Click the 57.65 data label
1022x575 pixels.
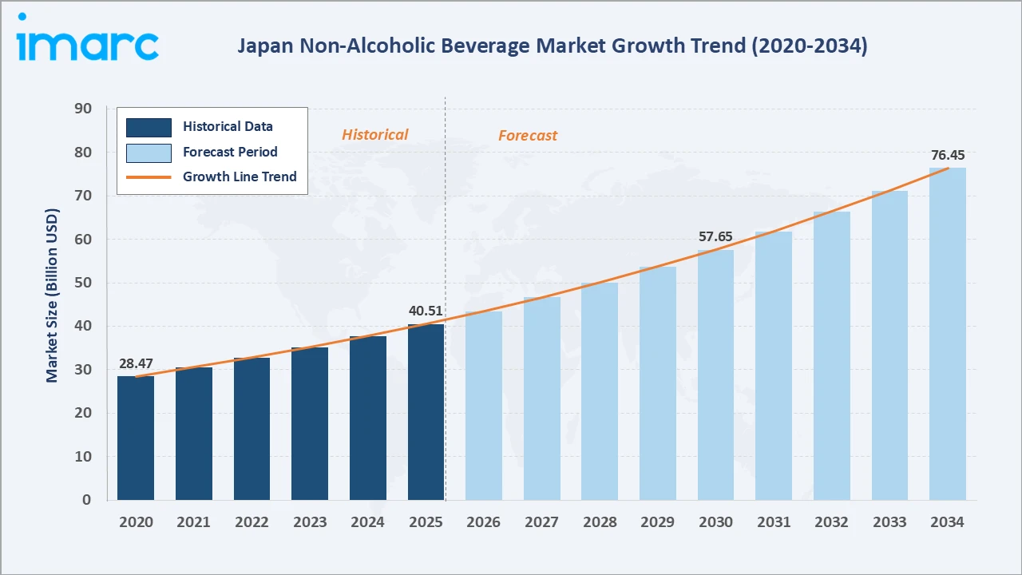tap(715, 237)
